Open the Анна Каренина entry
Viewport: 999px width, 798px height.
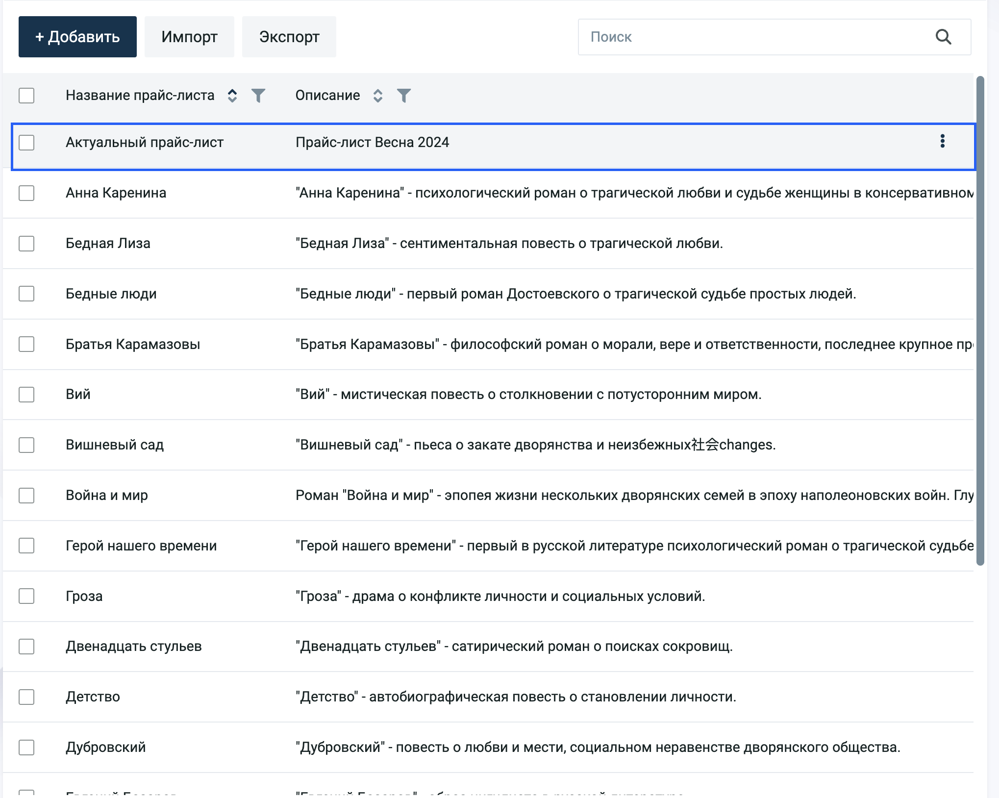[x=116, y=193]
